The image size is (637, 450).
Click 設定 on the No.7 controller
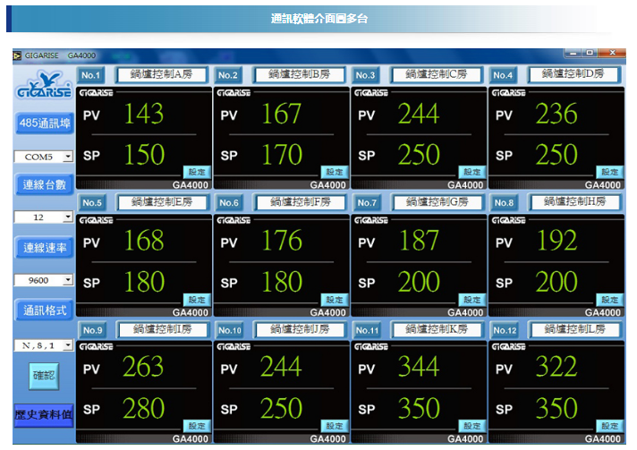(472, 300)
